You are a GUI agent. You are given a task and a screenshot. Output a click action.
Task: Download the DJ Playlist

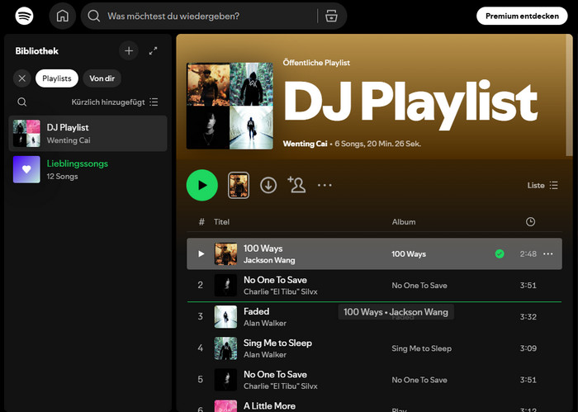[268, 185]
